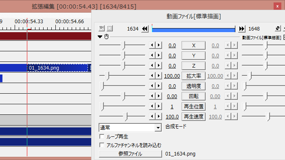Viewport: 285px width, 160px height.
Task: Click the grid icon beside the camera icon
Action: [110, 28]
